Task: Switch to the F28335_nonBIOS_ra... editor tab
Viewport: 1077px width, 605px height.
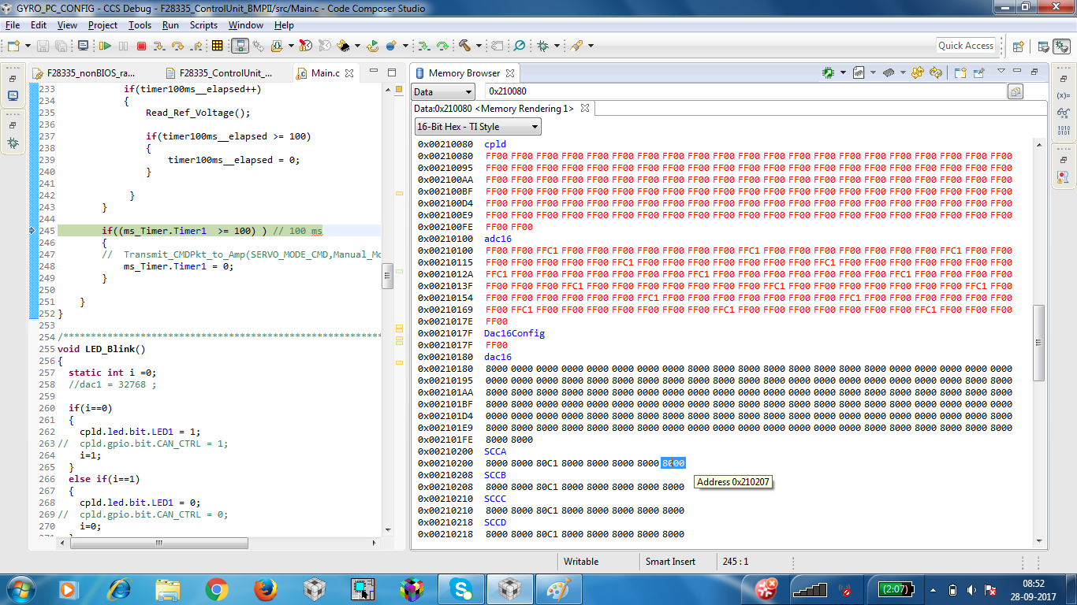Action: 91,73
